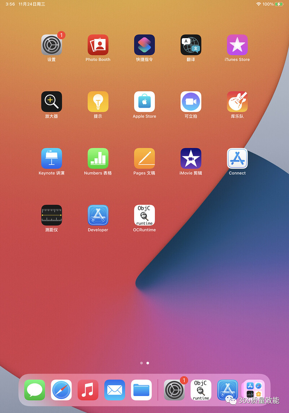The image size is (289, 413).
Task: Launch Pages 文稿 app
Action: tap(144, 158)
